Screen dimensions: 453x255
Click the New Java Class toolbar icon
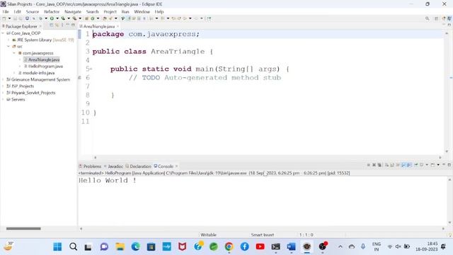(93, 18)
